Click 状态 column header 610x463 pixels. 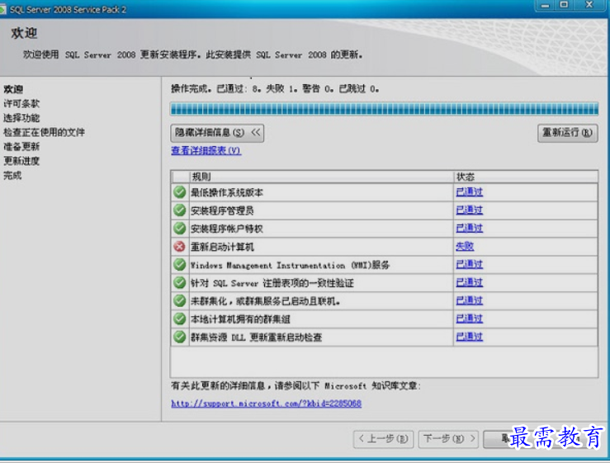coord(526,177)
